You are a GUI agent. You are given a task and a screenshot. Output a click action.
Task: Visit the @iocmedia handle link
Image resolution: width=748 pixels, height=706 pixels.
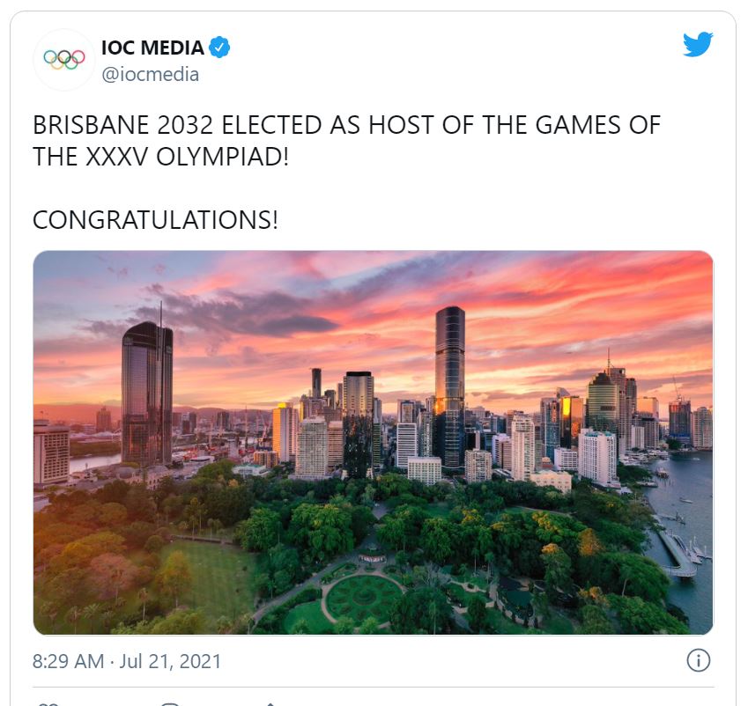151,75
